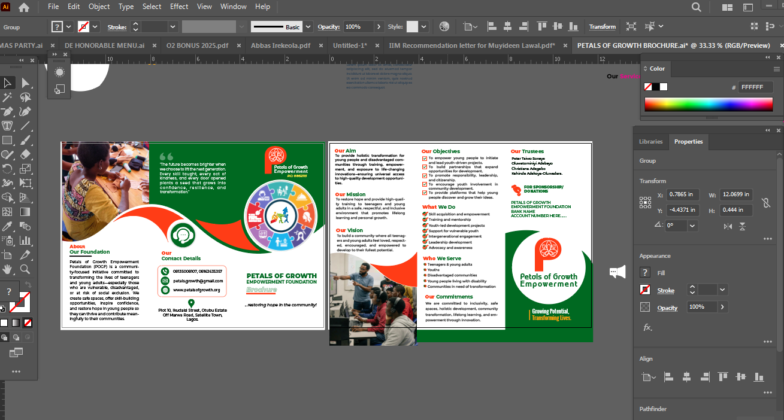Open Style dropdown arrow
This screenshot has width=784, height=420.
(424, 27)
